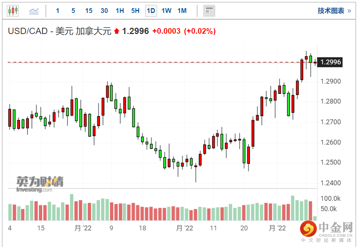Switch chart to 1M interval
Viewport: 358px width, 247px height.
tap(182, 11)
